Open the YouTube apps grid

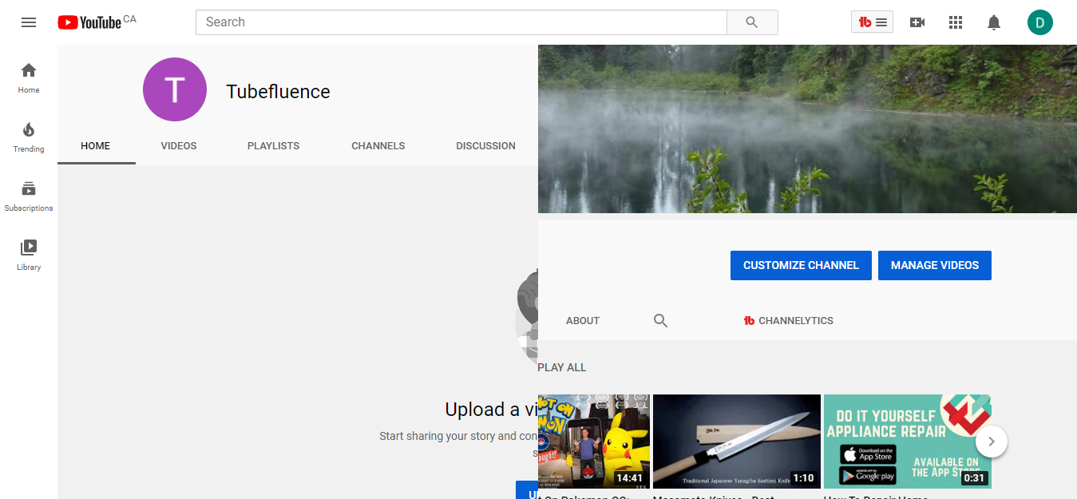[x=956, y=22]
